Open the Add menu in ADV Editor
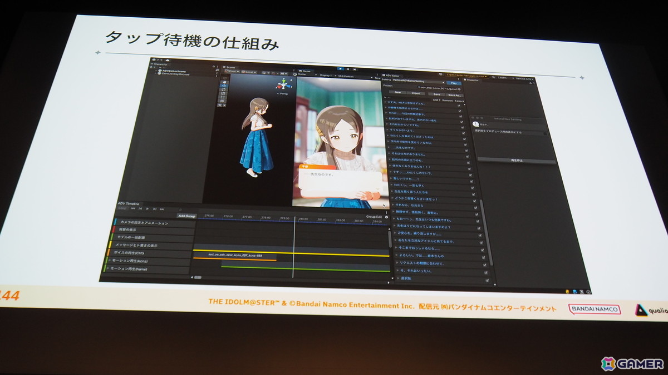 [436, 100]
